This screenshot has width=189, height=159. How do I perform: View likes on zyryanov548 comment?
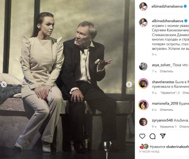point(168,127)
